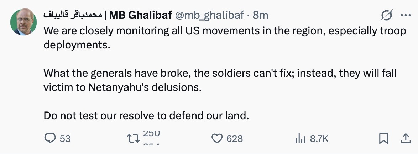Click the 8.7K views count
Screen dimensions: 418x155
coord(319,139)
